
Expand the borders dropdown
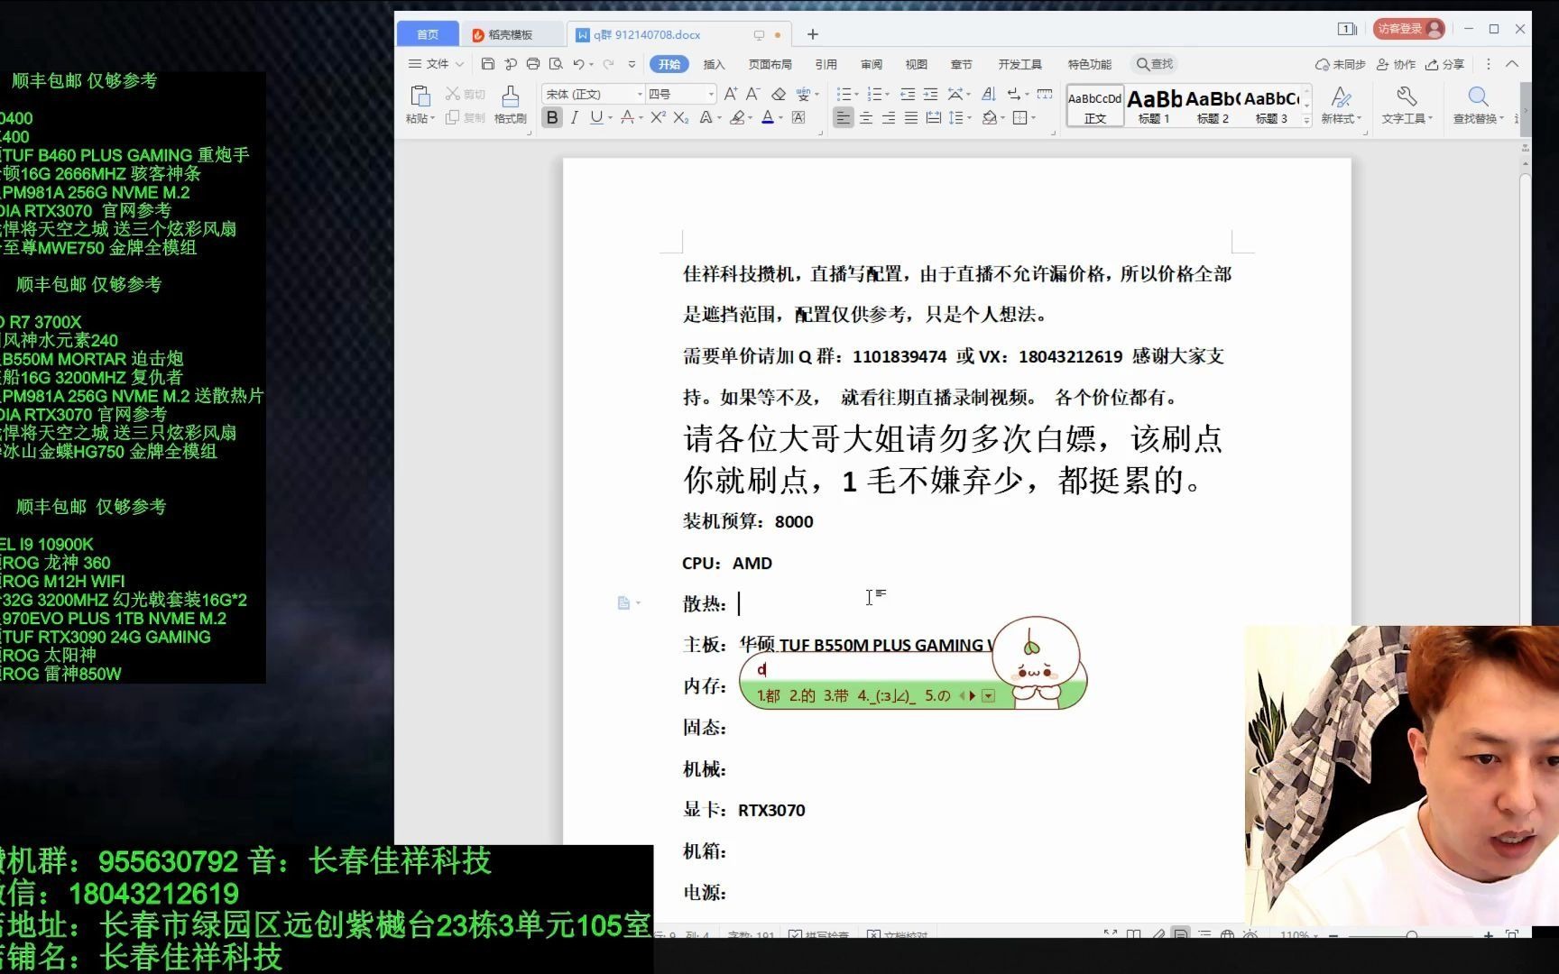point(1033,118)
